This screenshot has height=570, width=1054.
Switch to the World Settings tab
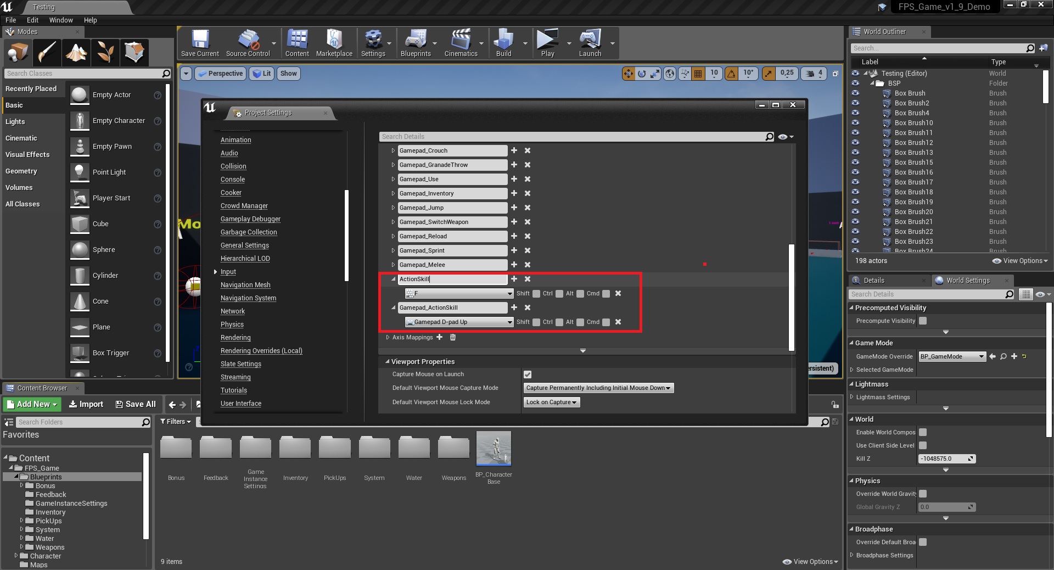pos(967,281)
